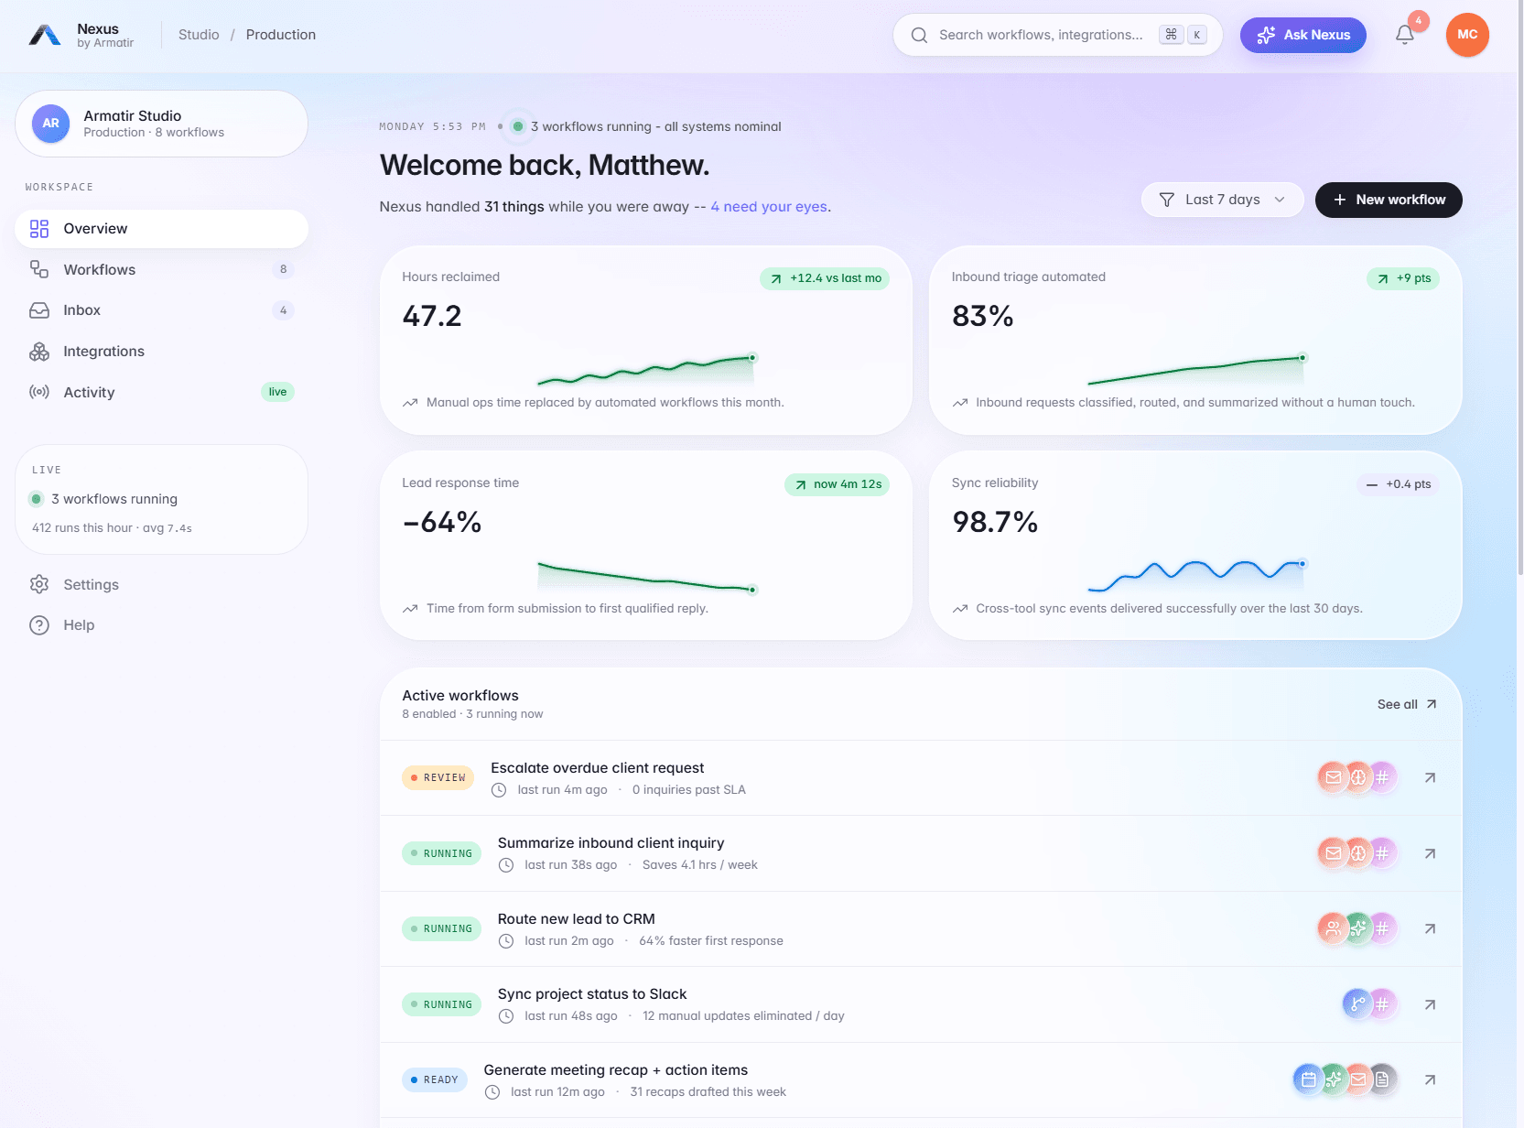Click the search magnifier icon
The width and height of the screenshot is (1524, 1128).
(919, 35)
